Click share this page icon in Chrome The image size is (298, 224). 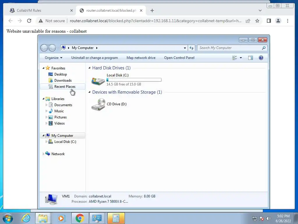pos(248,21)
